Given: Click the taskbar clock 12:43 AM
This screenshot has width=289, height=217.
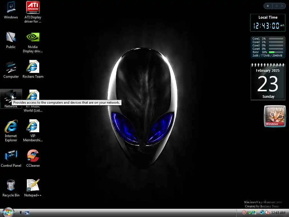Looking at the screenshot, I should pyautogui.click(x=278, y=212).
